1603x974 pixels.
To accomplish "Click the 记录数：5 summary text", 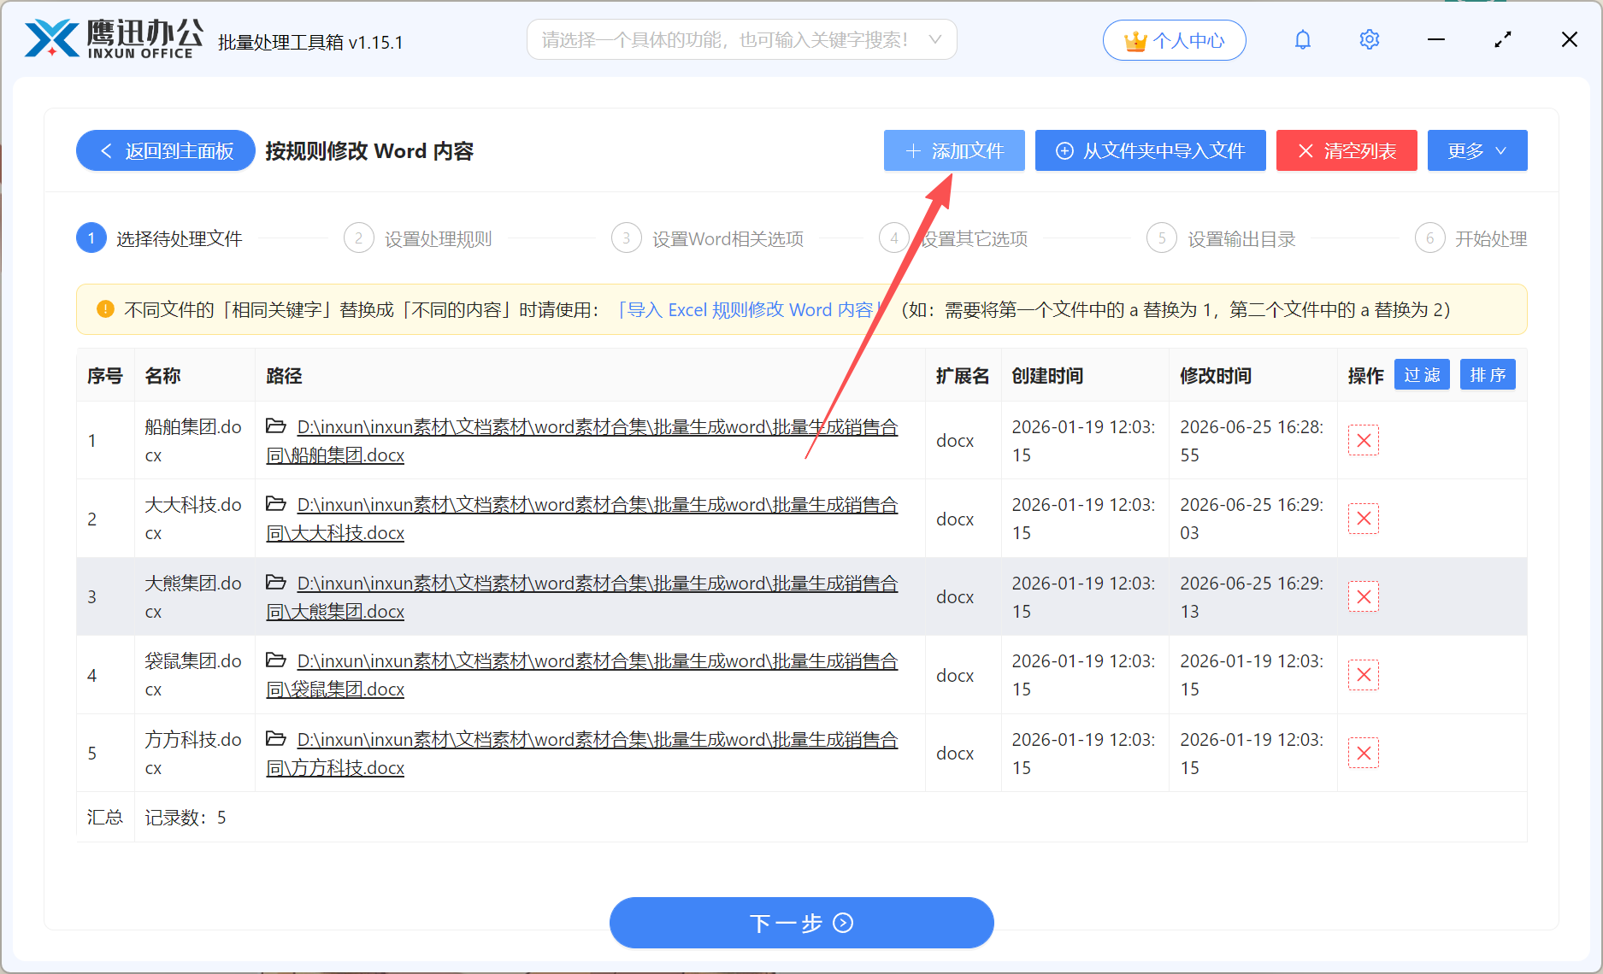I will pyautogui.click(x=186, y=818).
